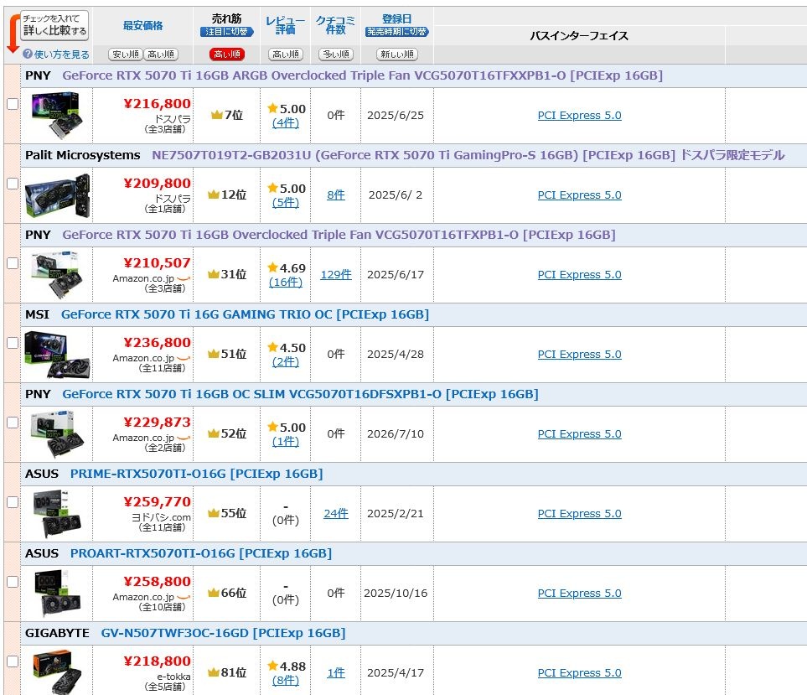
Task: Click the 登録日 column header
Action: (x=397, y=19)
